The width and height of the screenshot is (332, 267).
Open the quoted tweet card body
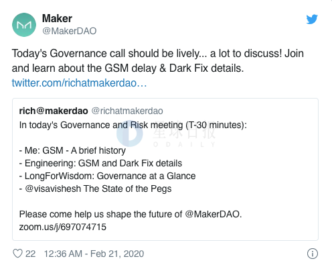tap(165, 169)
